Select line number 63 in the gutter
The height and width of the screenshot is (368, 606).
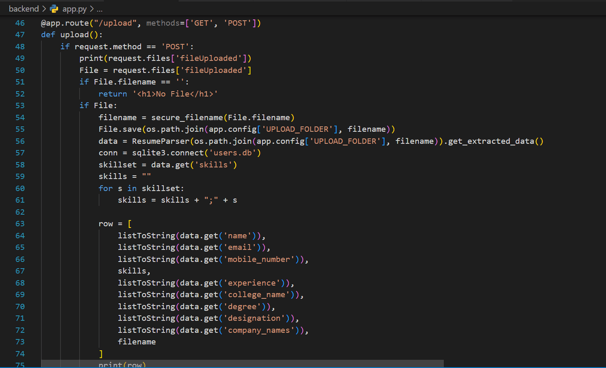pyautogui.click(x=20, y=224)
